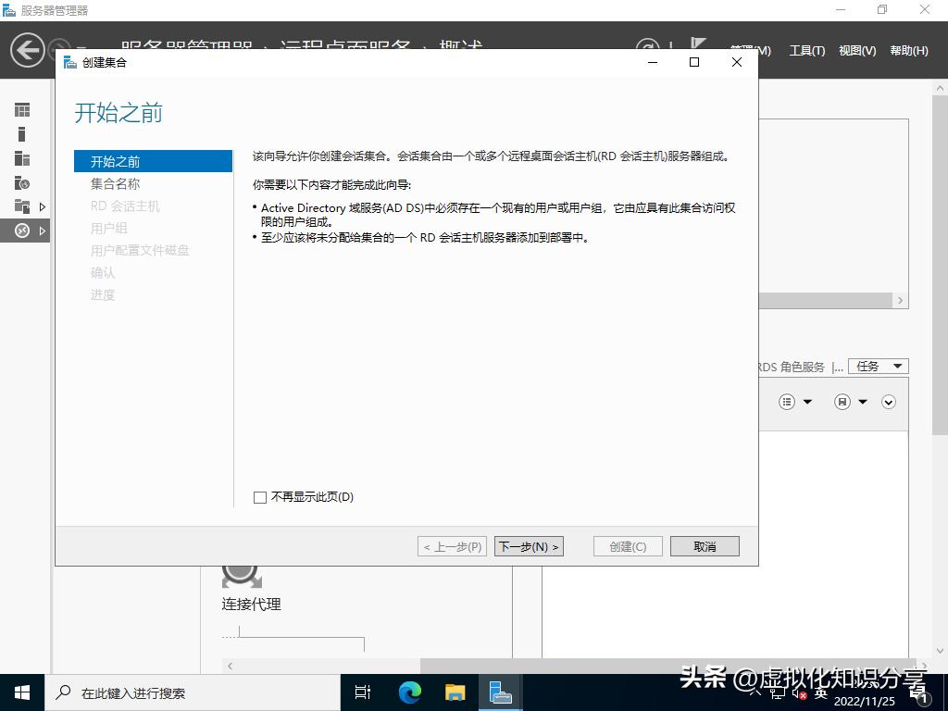Viewport: 948px width, 711px height.
Task: Select the highlighted Remote Desktop Services sidebar icon
Action: coord(21,231)
